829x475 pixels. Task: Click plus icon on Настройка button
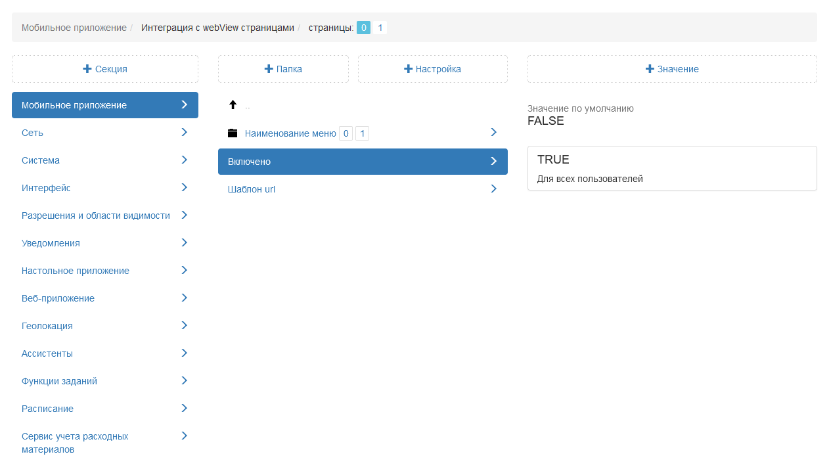(409, 69)
